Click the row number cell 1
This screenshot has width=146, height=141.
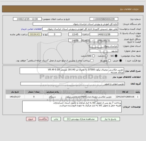tap(138, 97)
